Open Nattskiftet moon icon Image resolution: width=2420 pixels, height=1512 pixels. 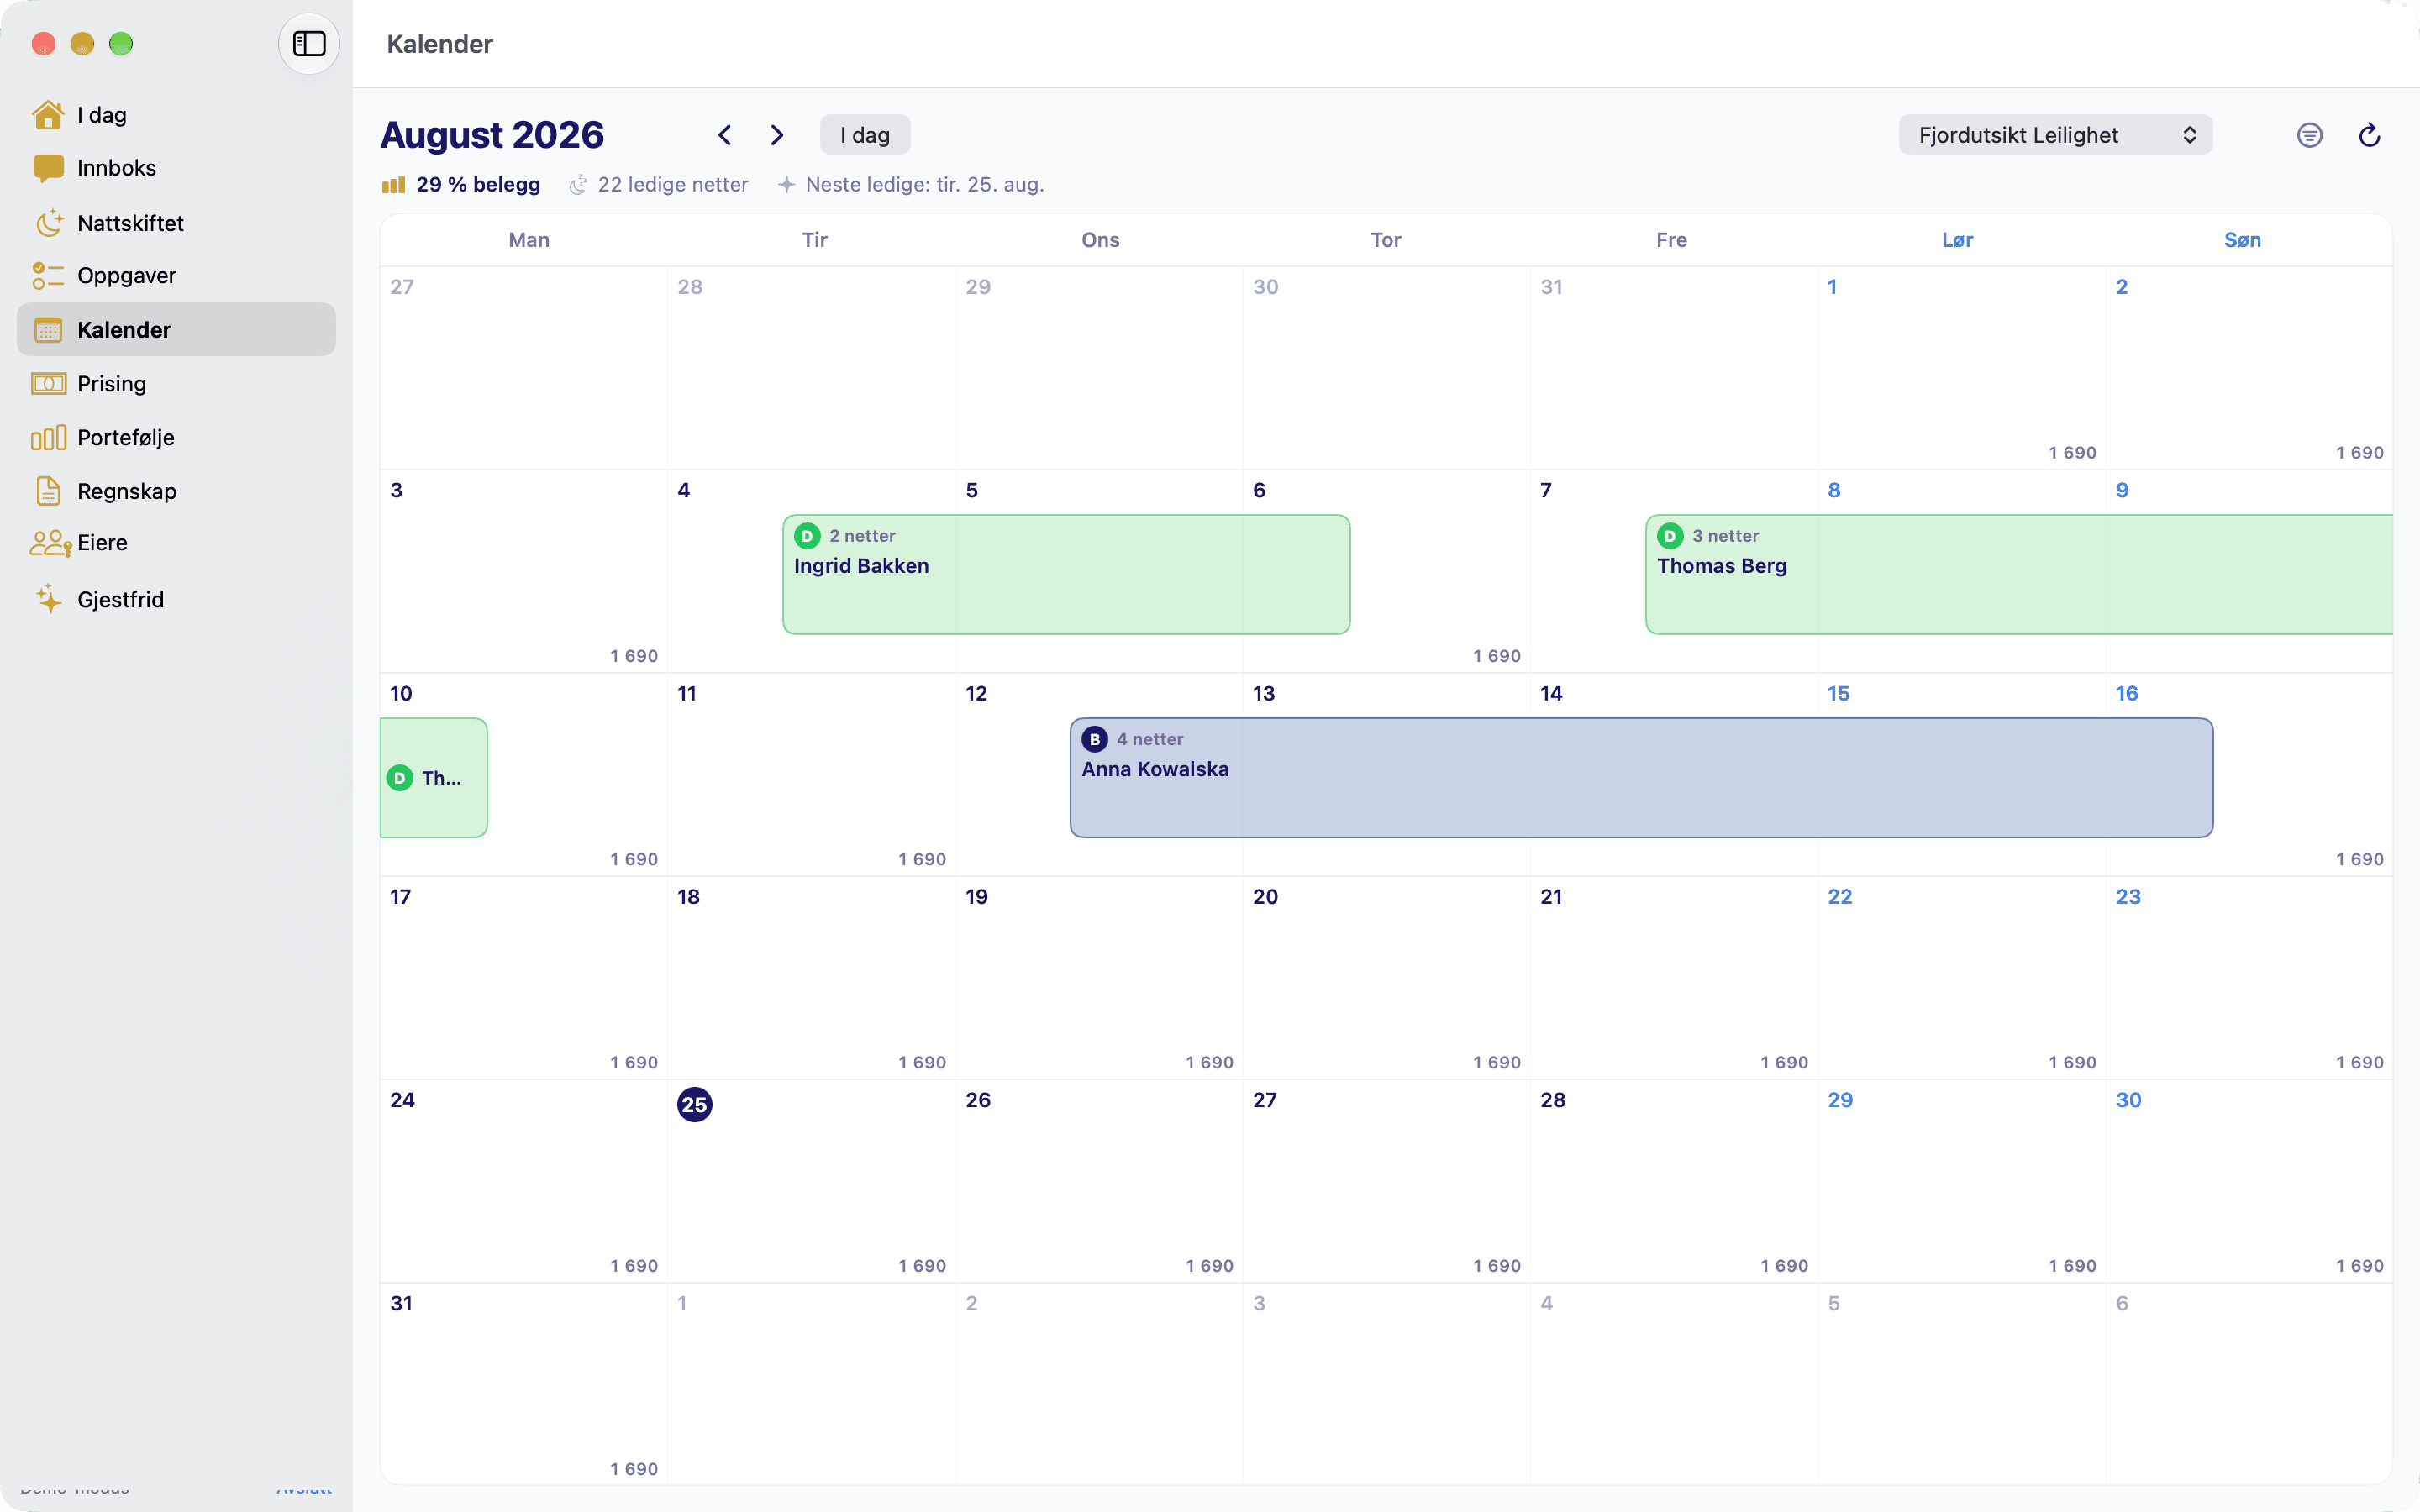coord(48,222)
